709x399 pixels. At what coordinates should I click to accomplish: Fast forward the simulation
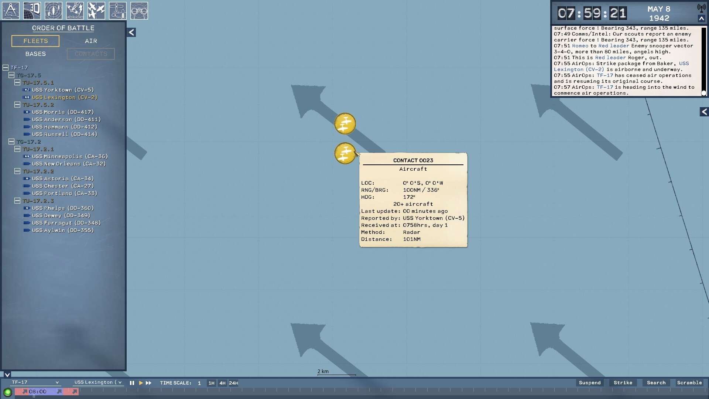click(x=149, y=383)
